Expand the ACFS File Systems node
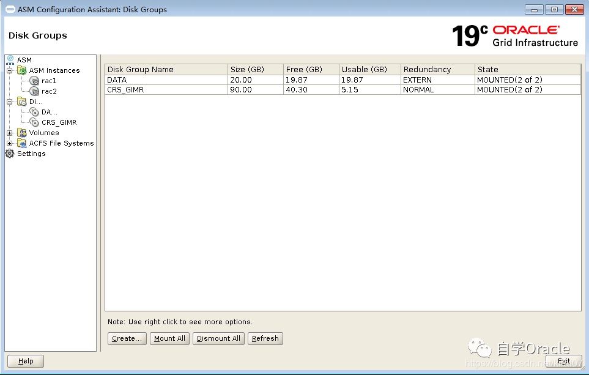 coord(9,143)
